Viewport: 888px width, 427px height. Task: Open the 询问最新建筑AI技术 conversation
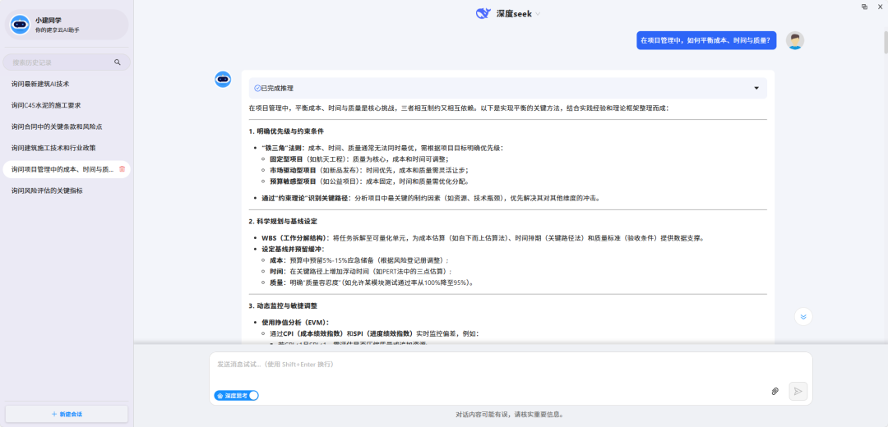(40, 84)
